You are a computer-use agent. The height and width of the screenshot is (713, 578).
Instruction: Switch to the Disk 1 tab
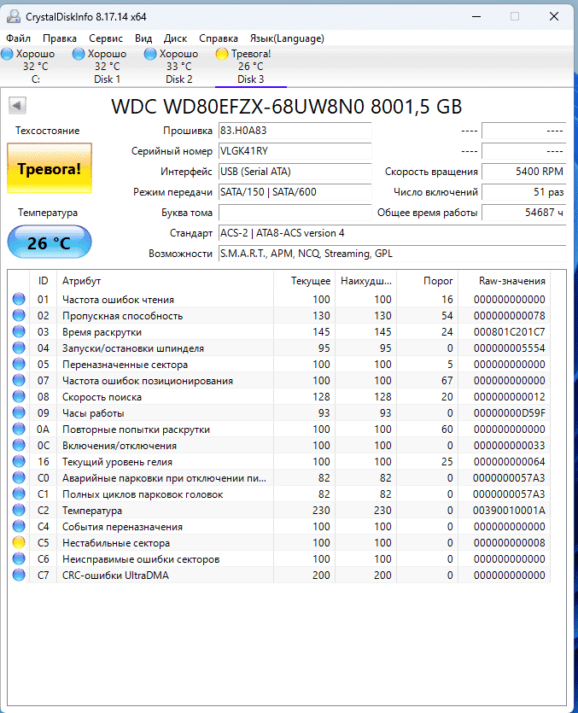[x=107, y=67]
